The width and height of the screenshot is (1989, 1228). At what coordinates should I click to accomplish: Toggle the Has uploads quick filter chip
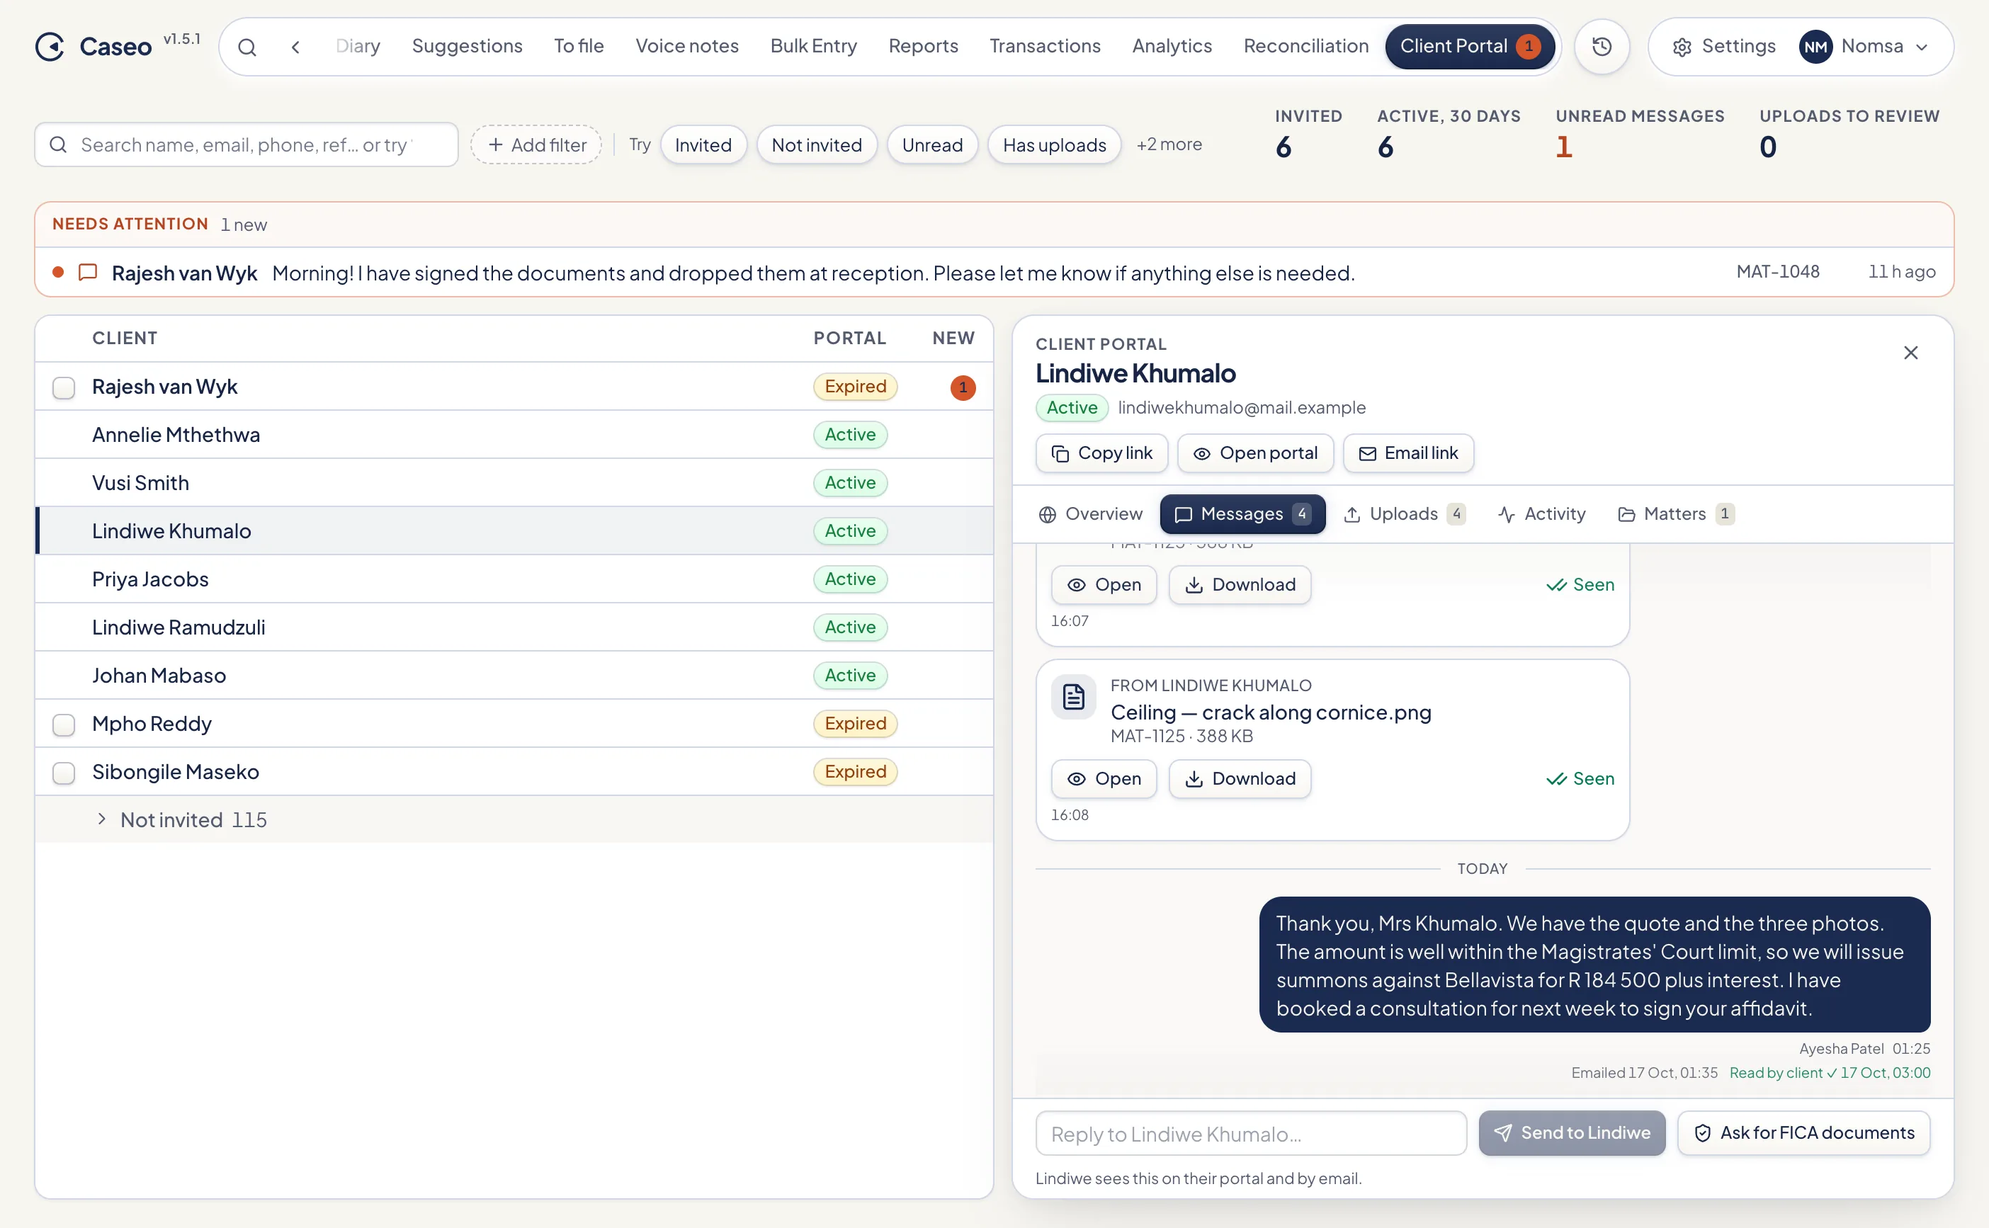pos(1053,144)
